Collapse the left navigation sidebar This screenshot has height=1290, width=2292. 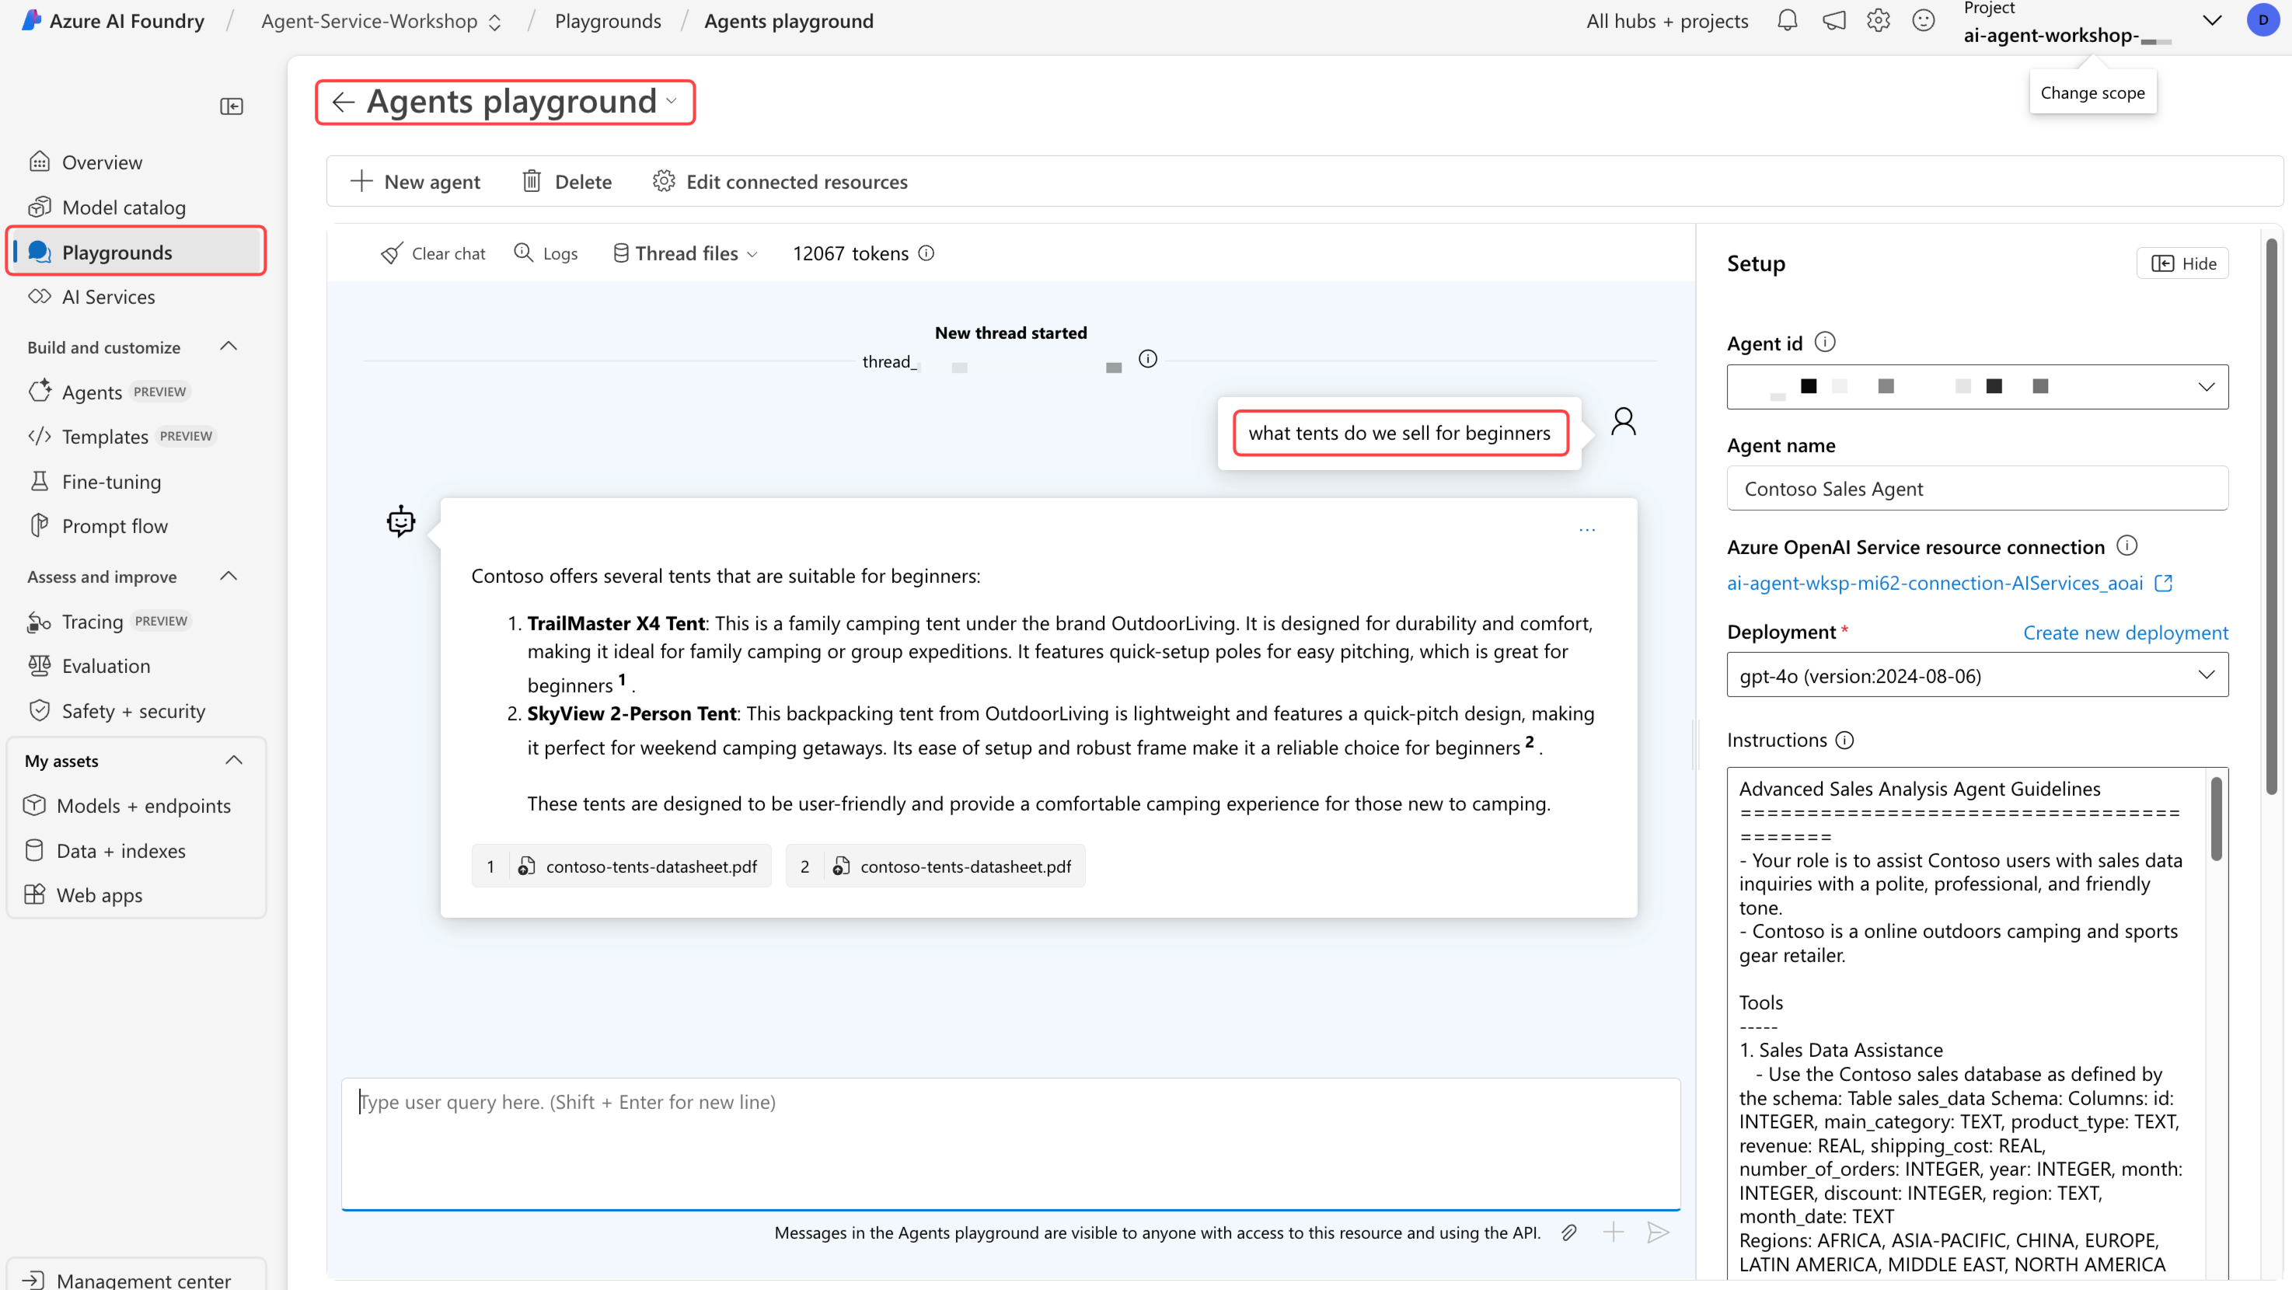click(232, 106)
